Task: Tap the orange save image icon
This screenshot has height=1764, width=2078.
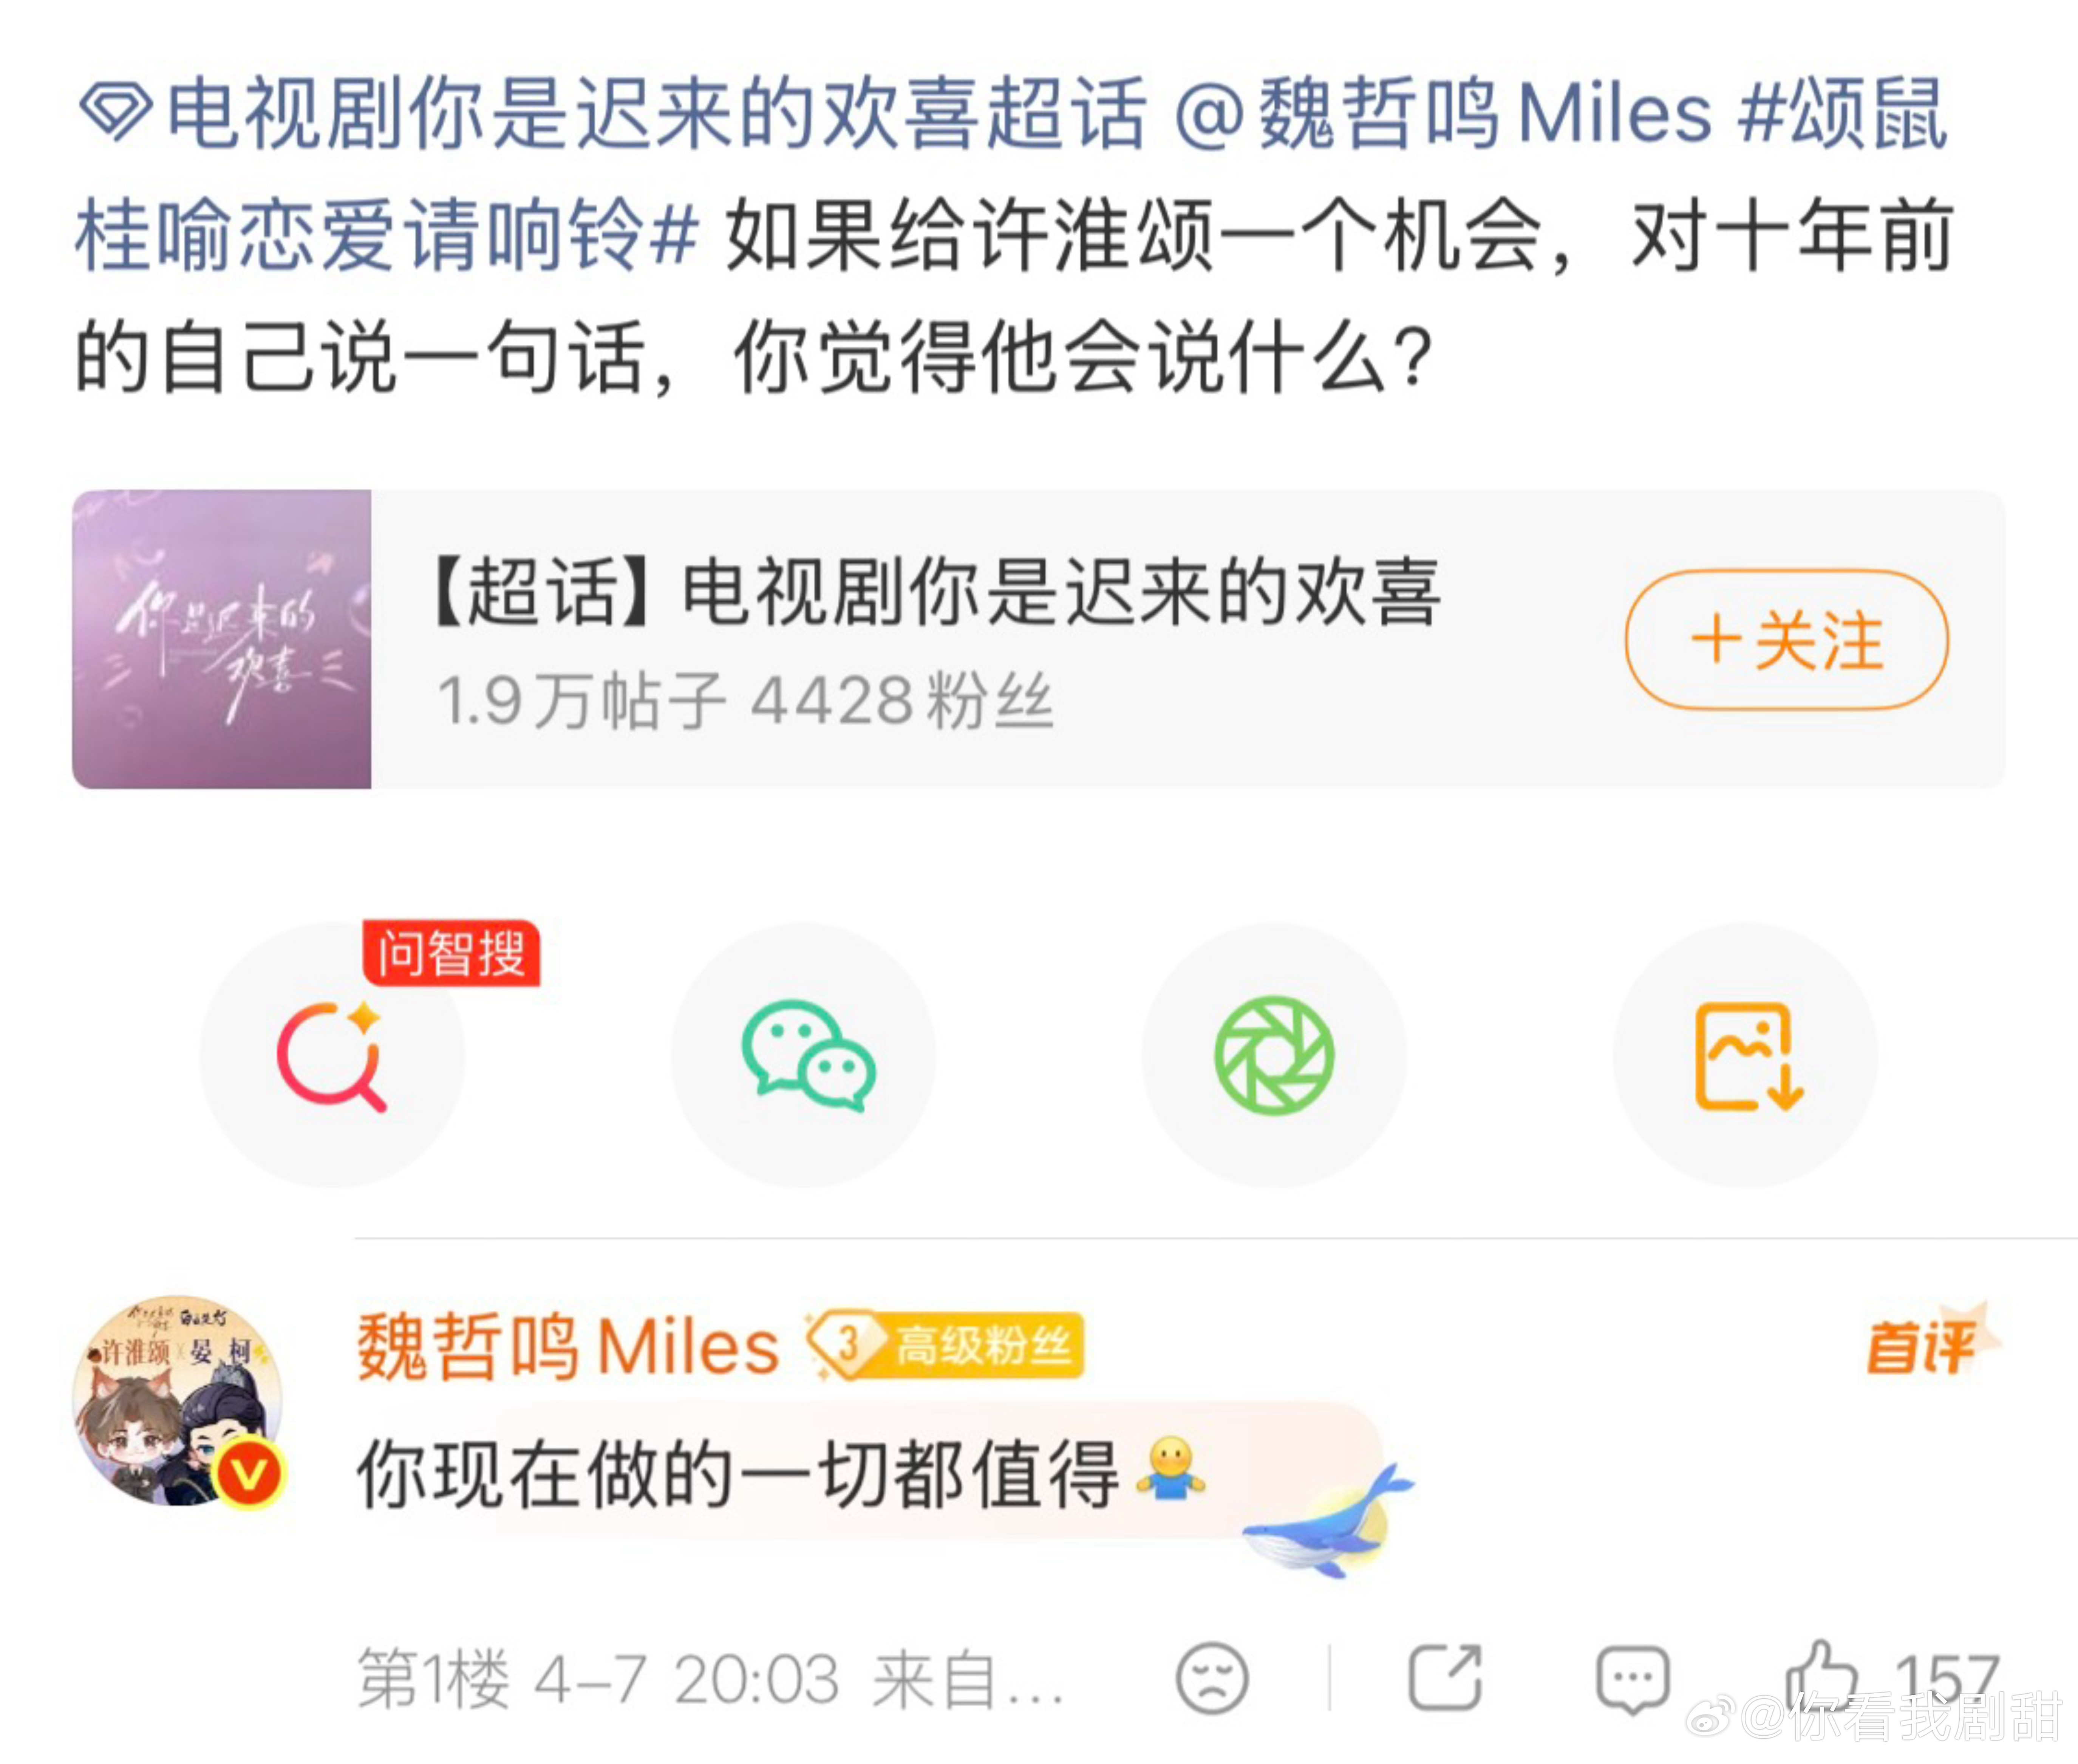Action: (x=1745, y=1055)
